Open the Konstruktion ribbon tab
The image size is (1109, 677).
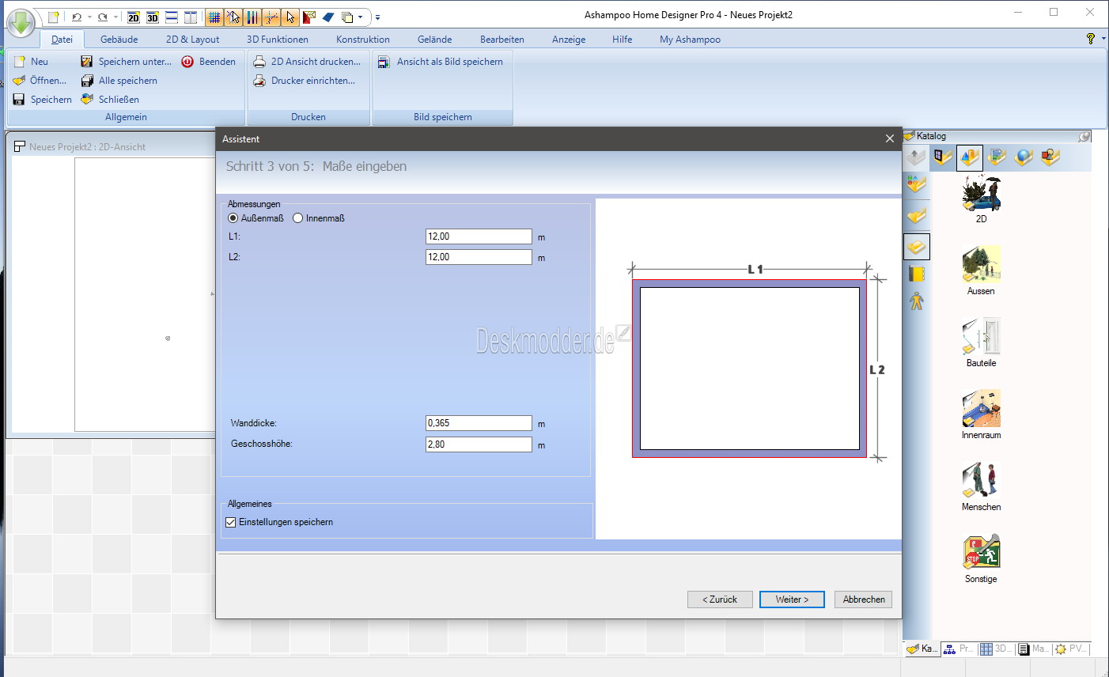click(363, 40)
